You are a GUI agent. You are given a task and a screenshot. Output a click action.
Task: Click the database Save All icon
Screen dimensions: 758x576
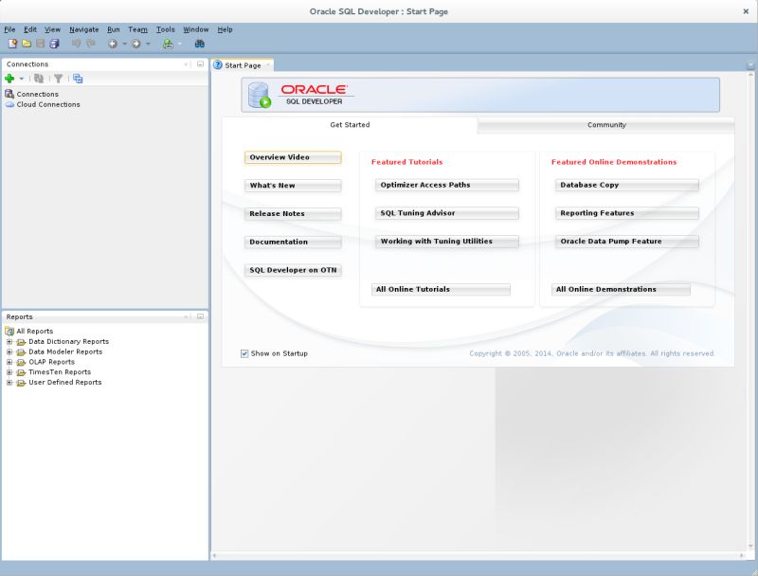(55, 43)
